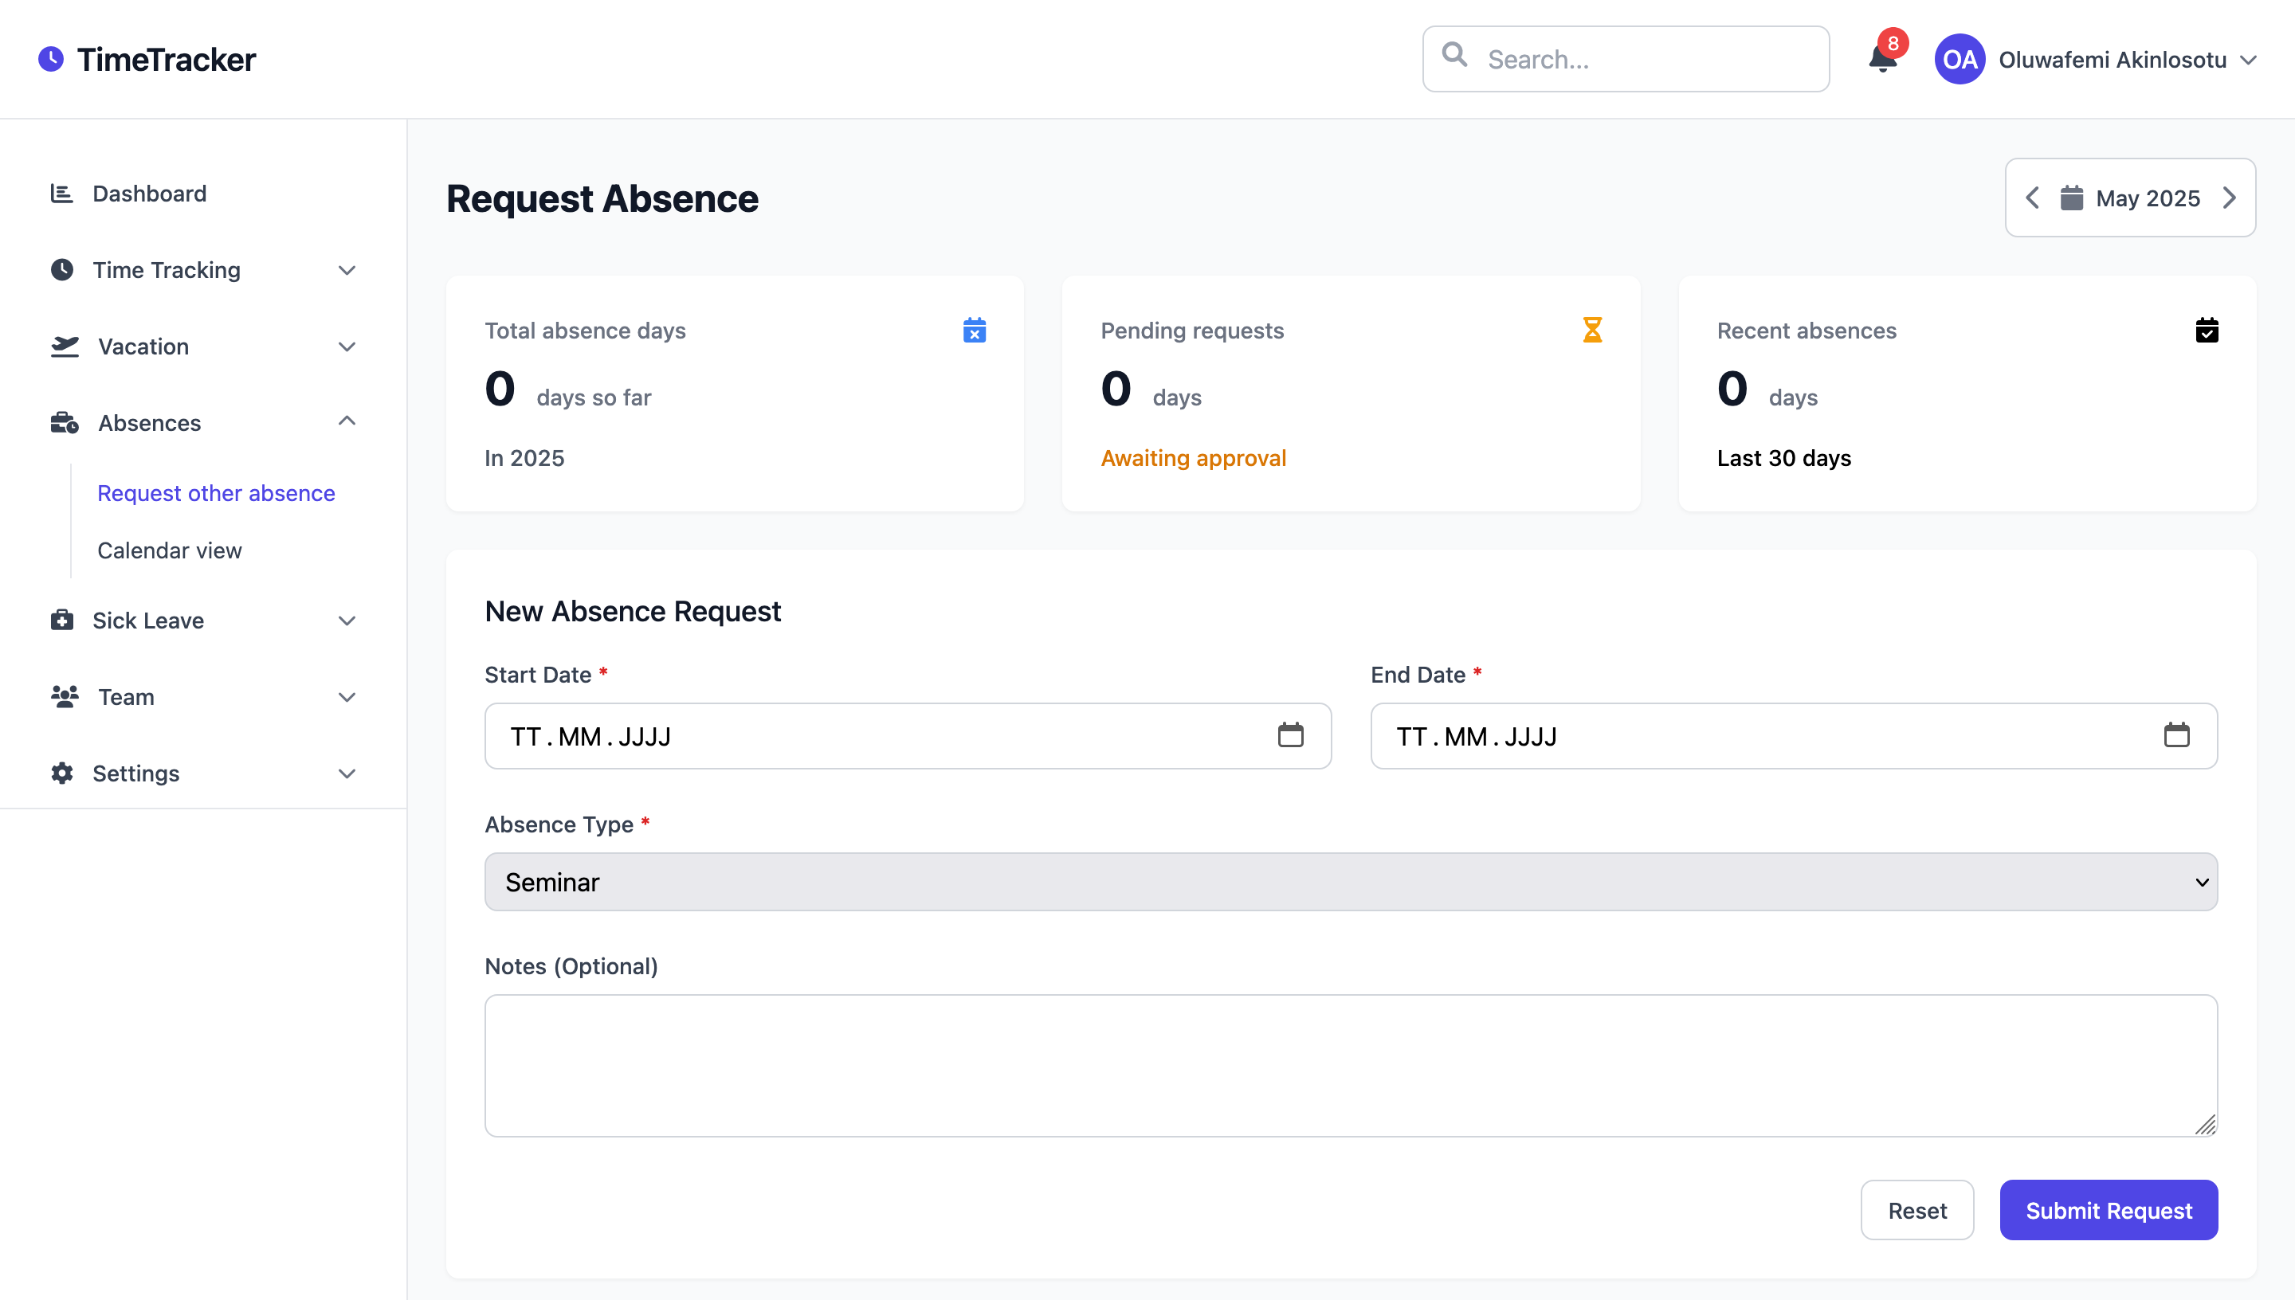This screenshot has width=2295, height=1300.
Task: Click the search magnifier icon
Action: [x=1454, y=55]
